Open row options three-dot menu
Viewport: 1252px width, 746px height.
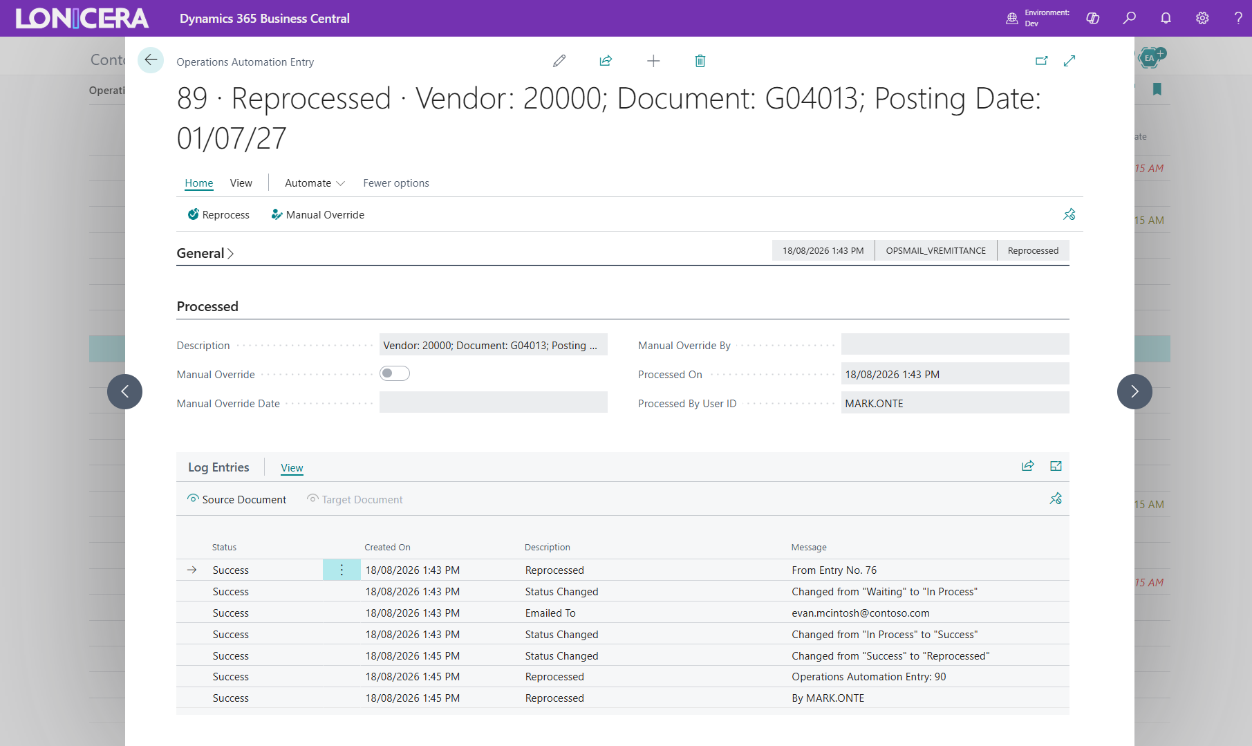[342, 570]
